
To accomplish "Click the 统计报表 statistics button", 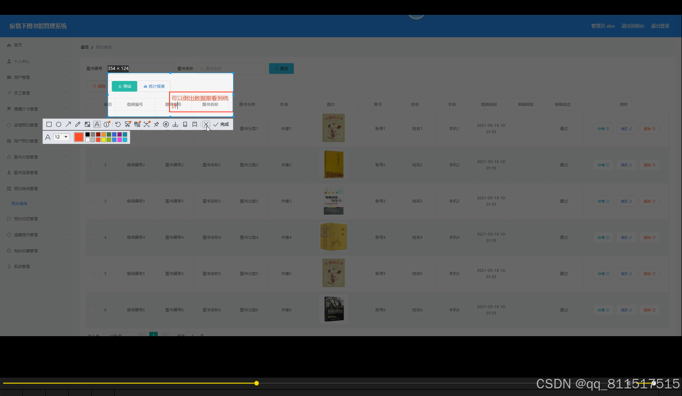I will (x=154, y=86).
